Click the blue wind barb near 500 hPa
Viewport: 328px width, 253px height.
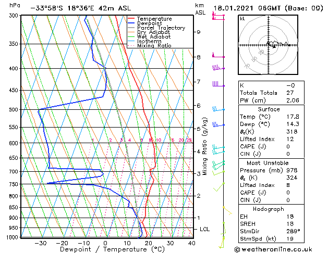pyautogui.click(x=218, y=109)
